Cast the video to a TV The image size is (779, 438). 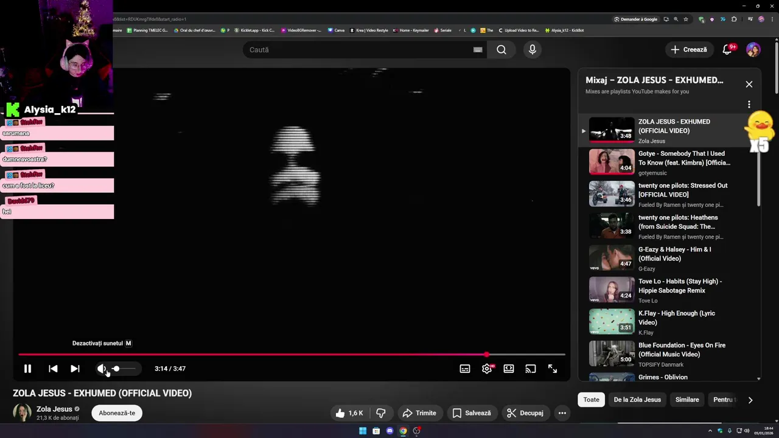[531, 369]
